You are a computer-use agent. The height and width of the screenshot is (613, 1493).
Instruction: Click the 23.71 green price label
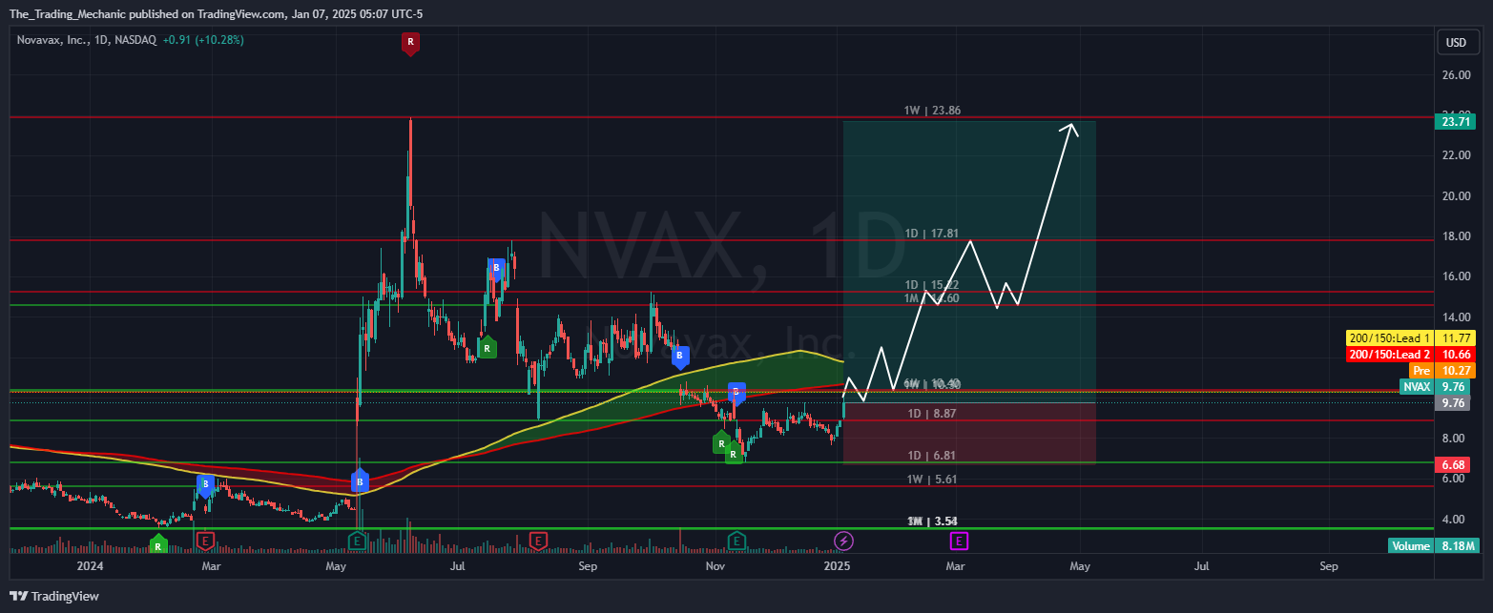(1455, 121)
